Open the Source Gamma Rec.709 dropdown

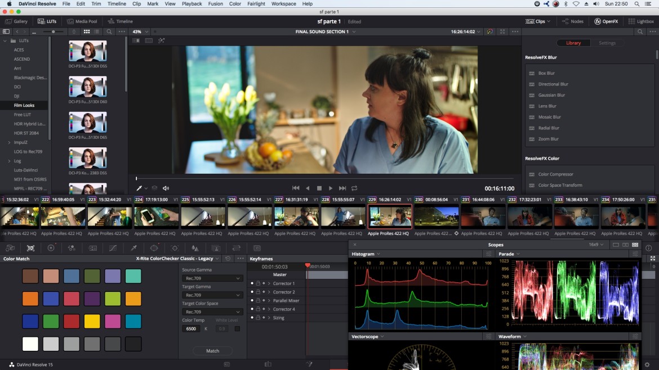(x=212, y=278)
